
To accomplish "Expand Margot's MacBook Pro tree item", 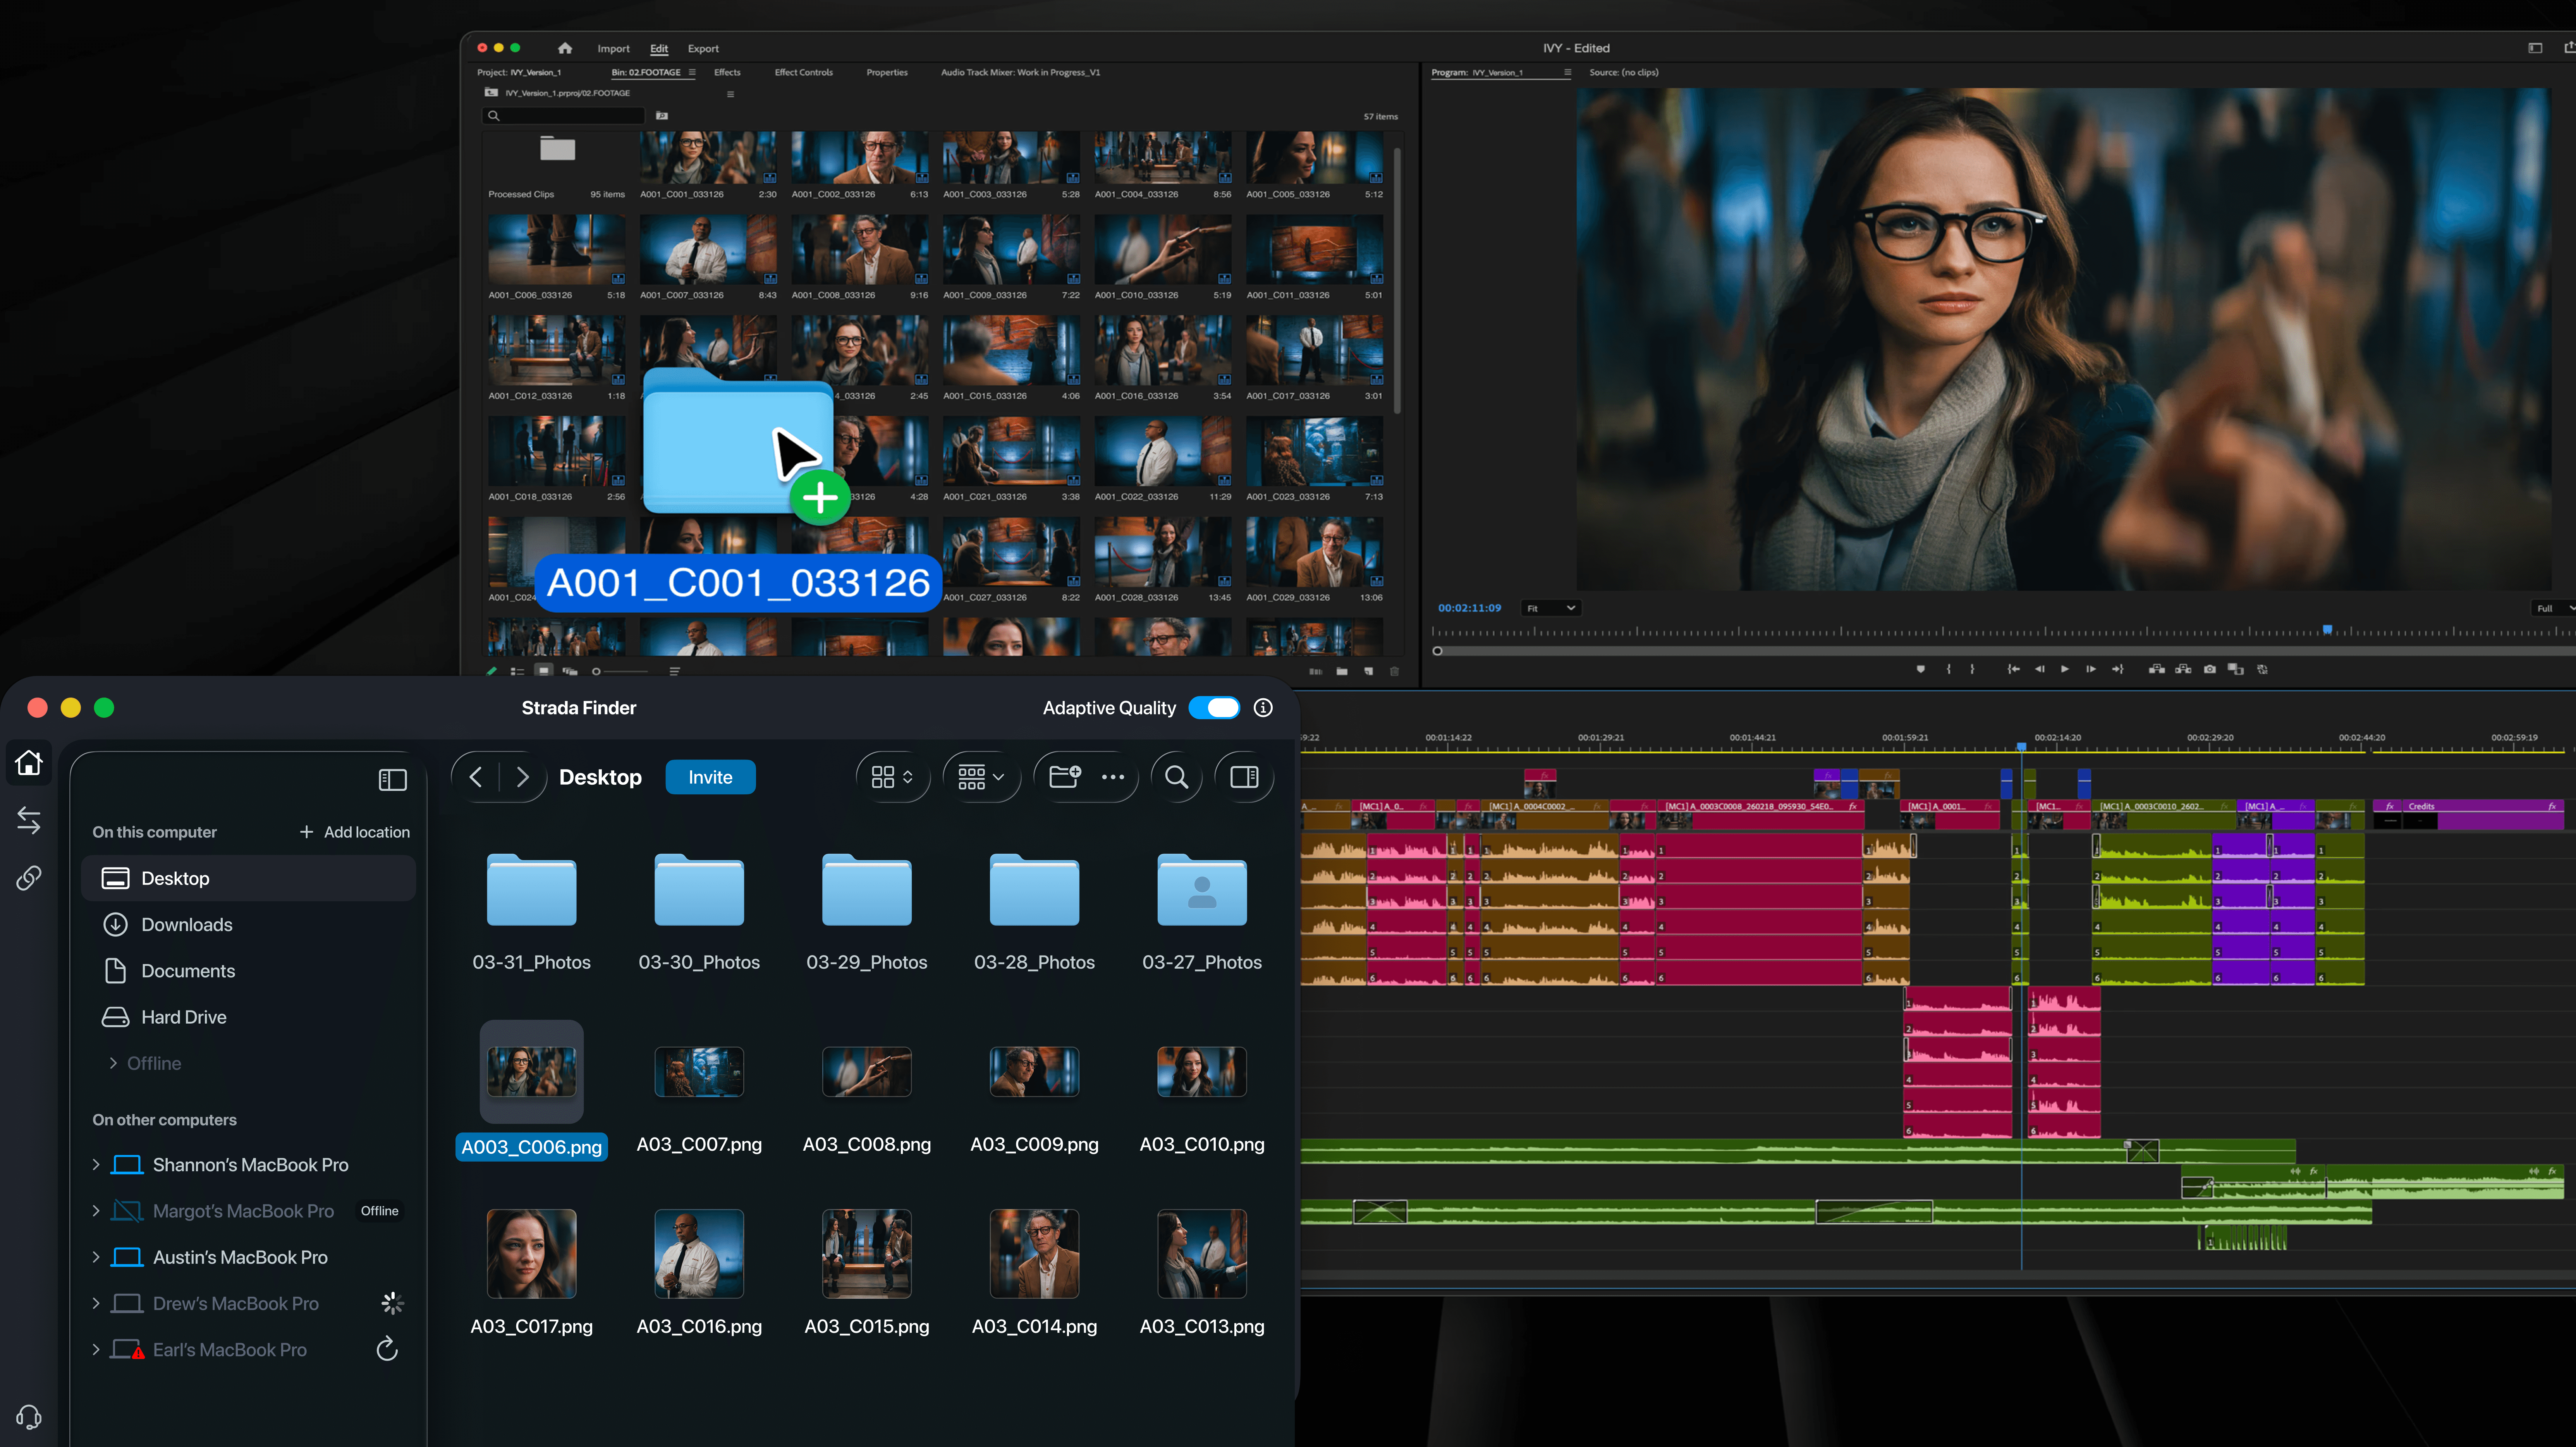I will pyautogui.click(x=96, y=1211).
